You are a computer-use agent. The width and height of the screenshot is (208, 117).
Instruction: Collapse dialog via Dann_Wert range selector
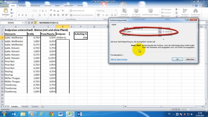160,32
